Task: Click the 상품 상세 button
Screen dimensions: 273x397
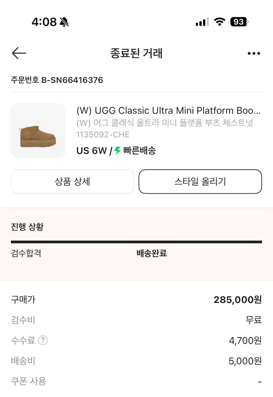Action: pos(73,182)
